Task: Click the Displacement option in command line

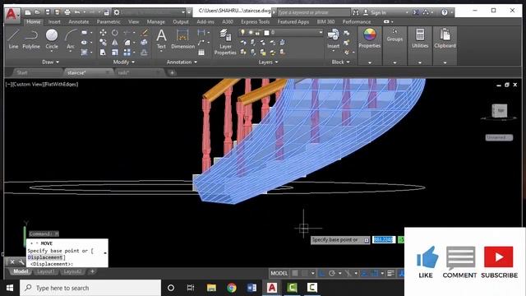Action: (x=45, y=257)
